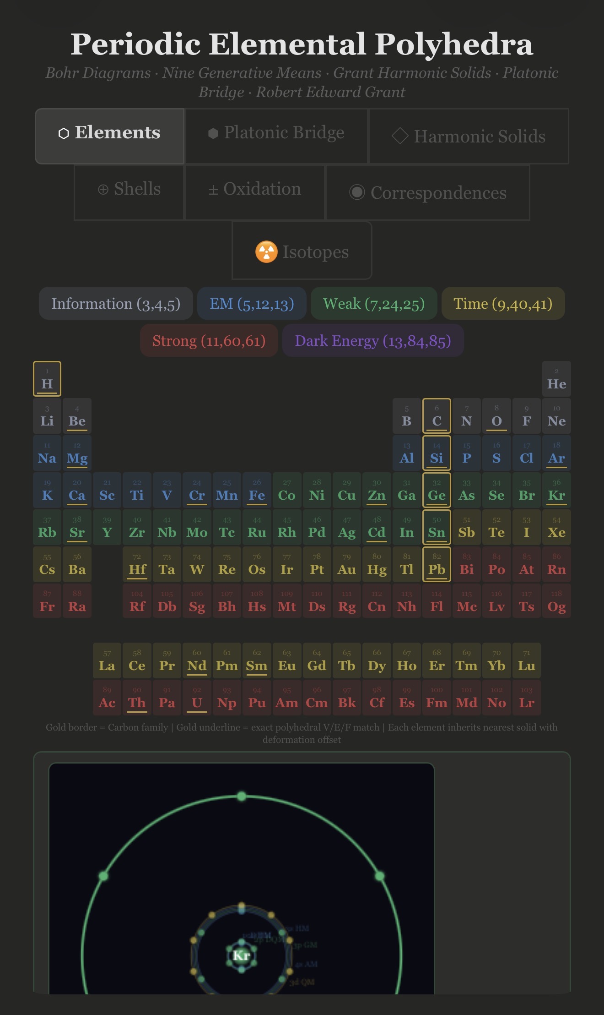Select the Dark Energy (13,84,85) filter
604x1015 pixels.
point(373,340)
